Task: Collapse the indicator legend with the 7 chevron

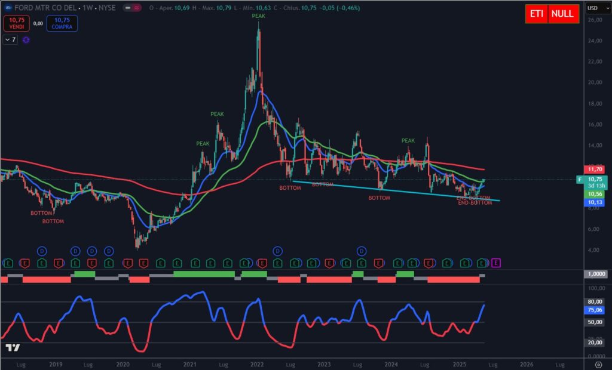Action: coord(10,39)
